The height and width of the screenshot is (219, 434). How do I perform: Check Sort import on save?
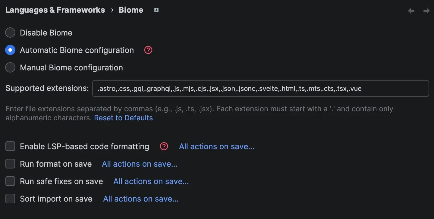[10, 199]
